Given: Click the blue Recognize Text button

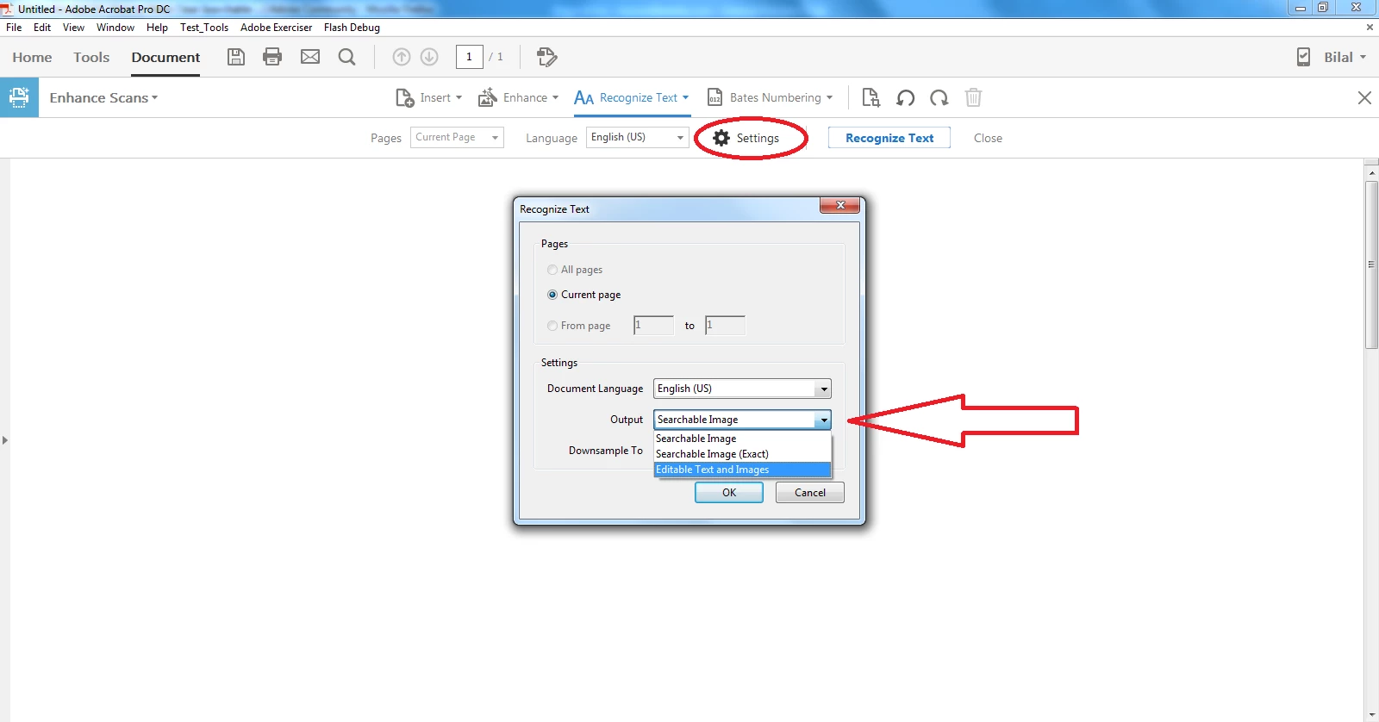Looking at the screenshot, I should coord(889,138).
